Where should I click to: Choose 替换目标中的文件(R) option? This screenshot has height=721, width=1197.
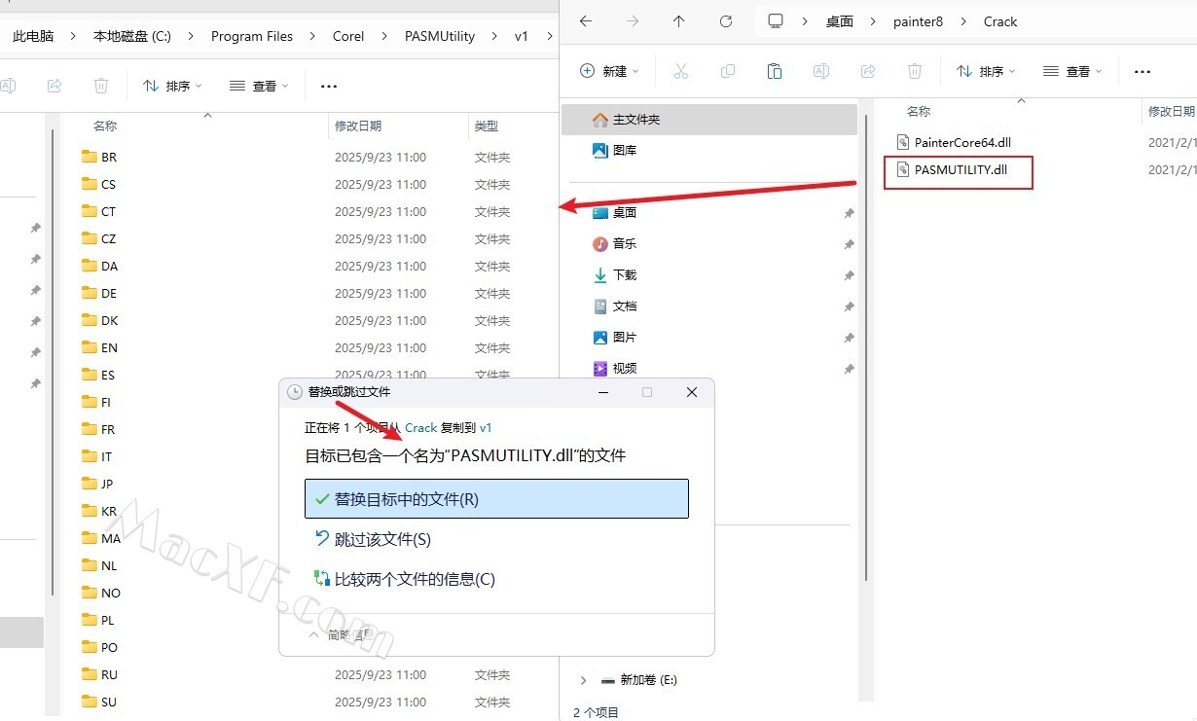[x=496, y=499]
